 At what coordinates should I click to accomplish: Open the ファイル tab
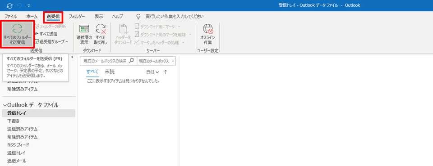[10, 17]
